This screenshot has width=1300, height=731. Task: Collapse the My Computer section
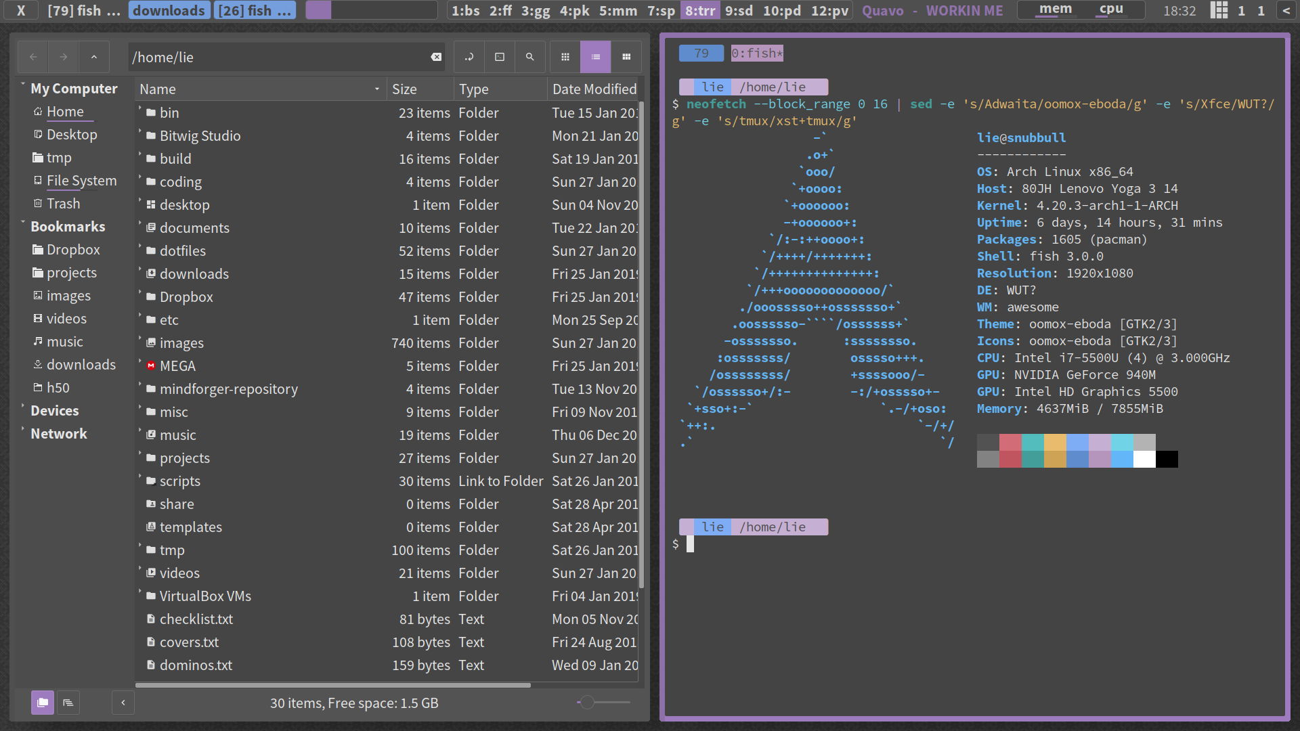pyautogui.click(x=23, y=85)
